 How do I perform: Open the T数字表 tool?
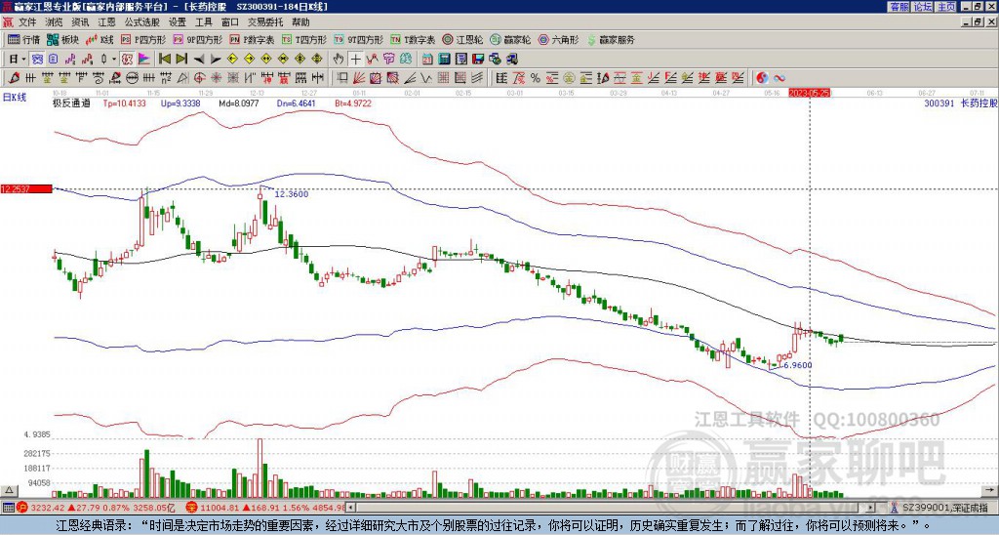413,39
